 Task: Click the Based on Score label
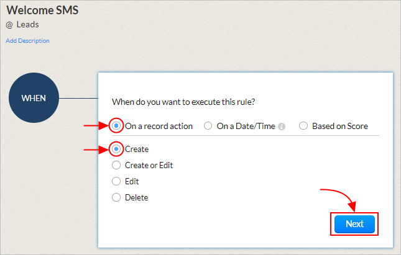pos(340,126)
